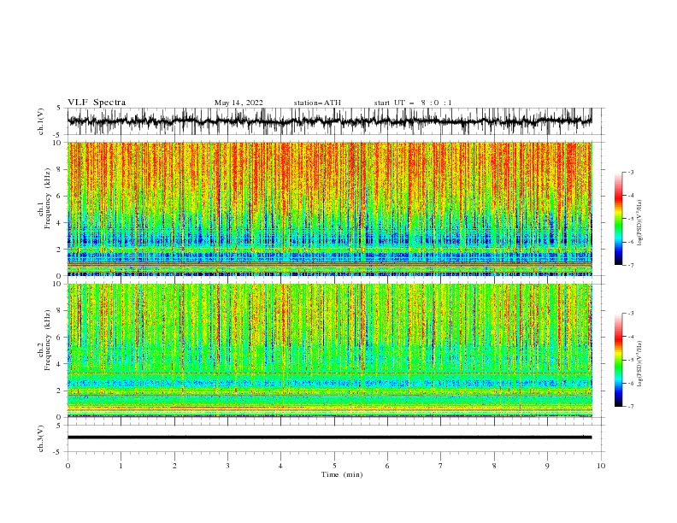
Task: Click the '-7' label on the ch.2 color bar
Action: click(630, 406)
